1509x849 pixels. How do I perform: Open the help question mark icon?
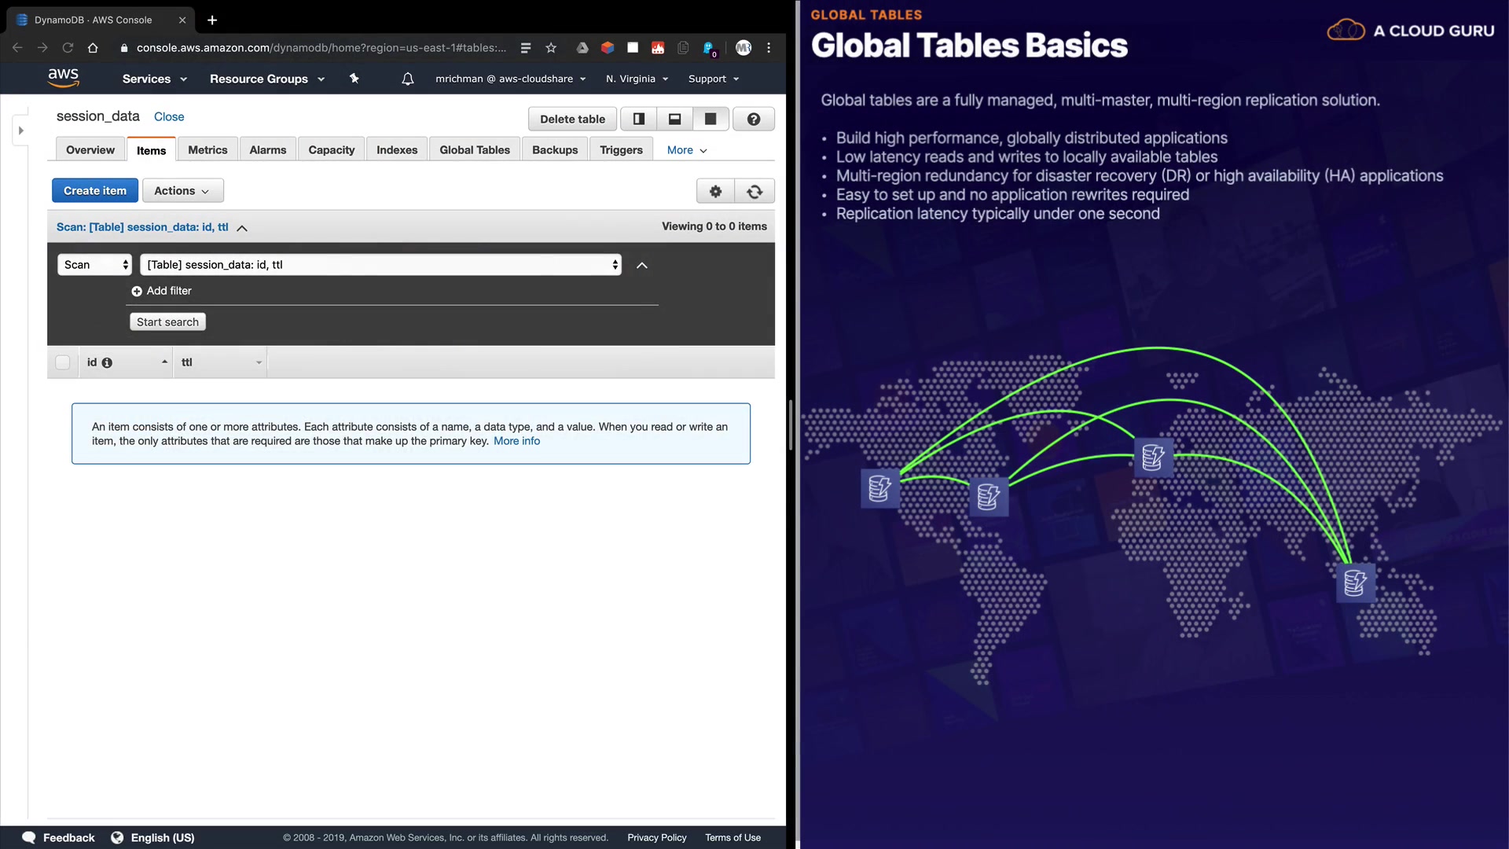753,119
